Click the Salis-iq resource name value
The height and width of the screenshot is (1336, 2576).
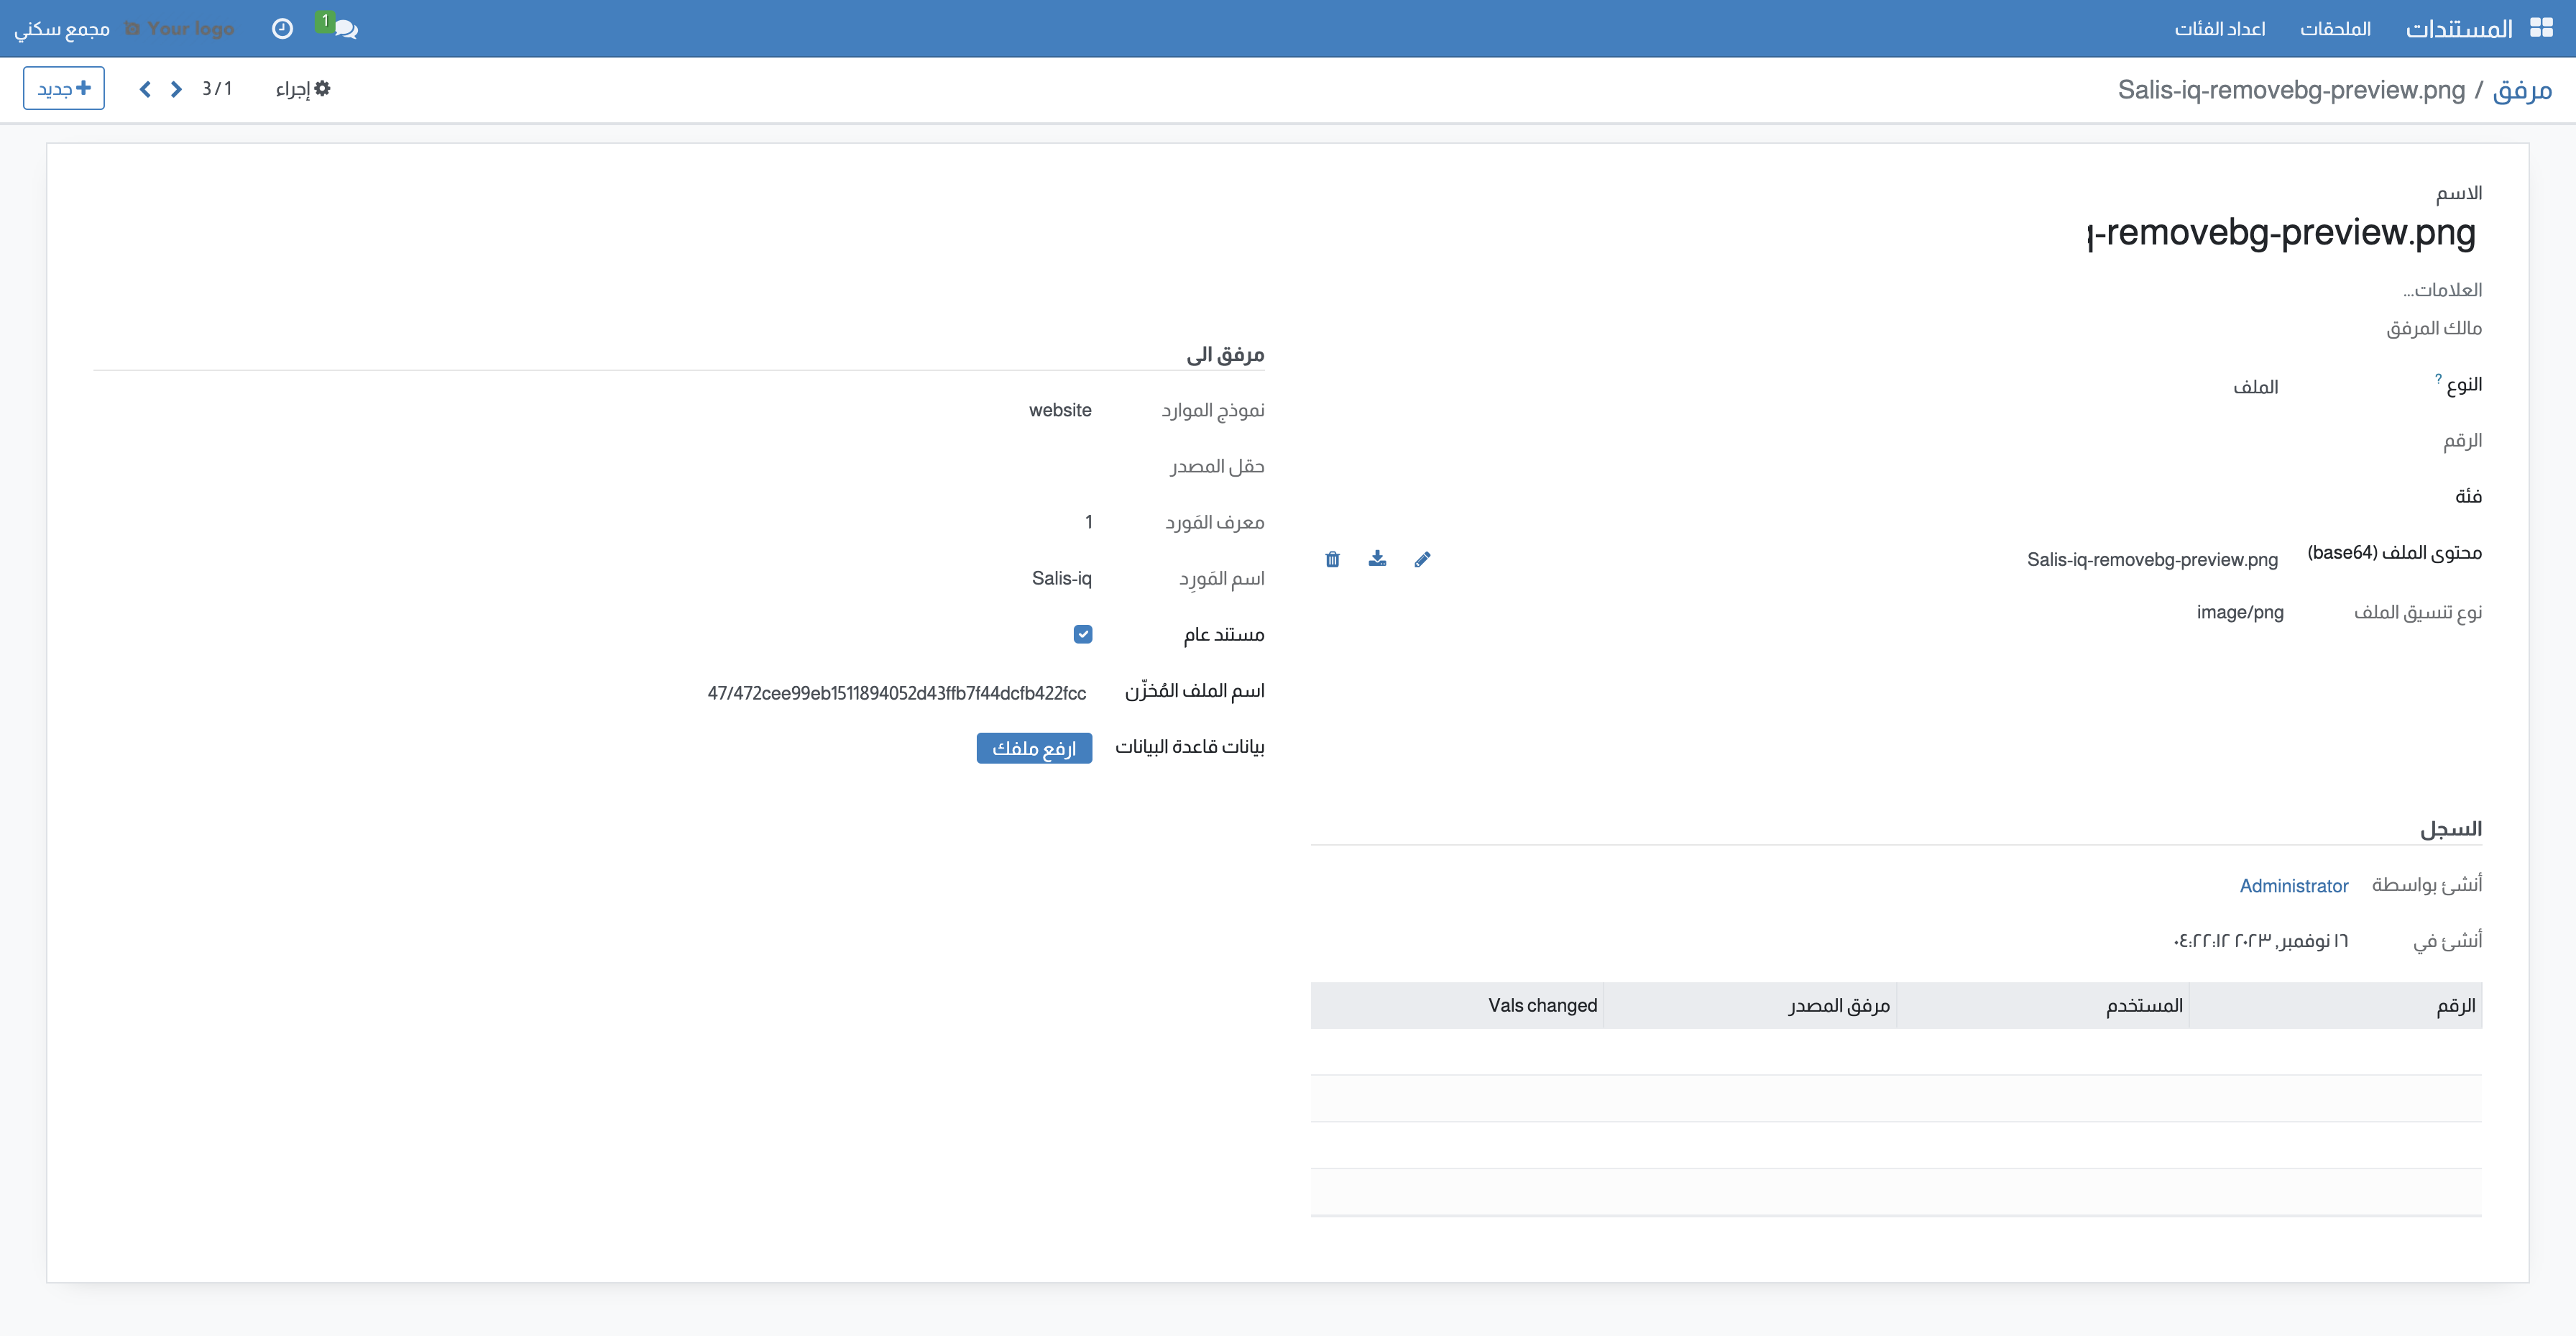(1061, 577)
